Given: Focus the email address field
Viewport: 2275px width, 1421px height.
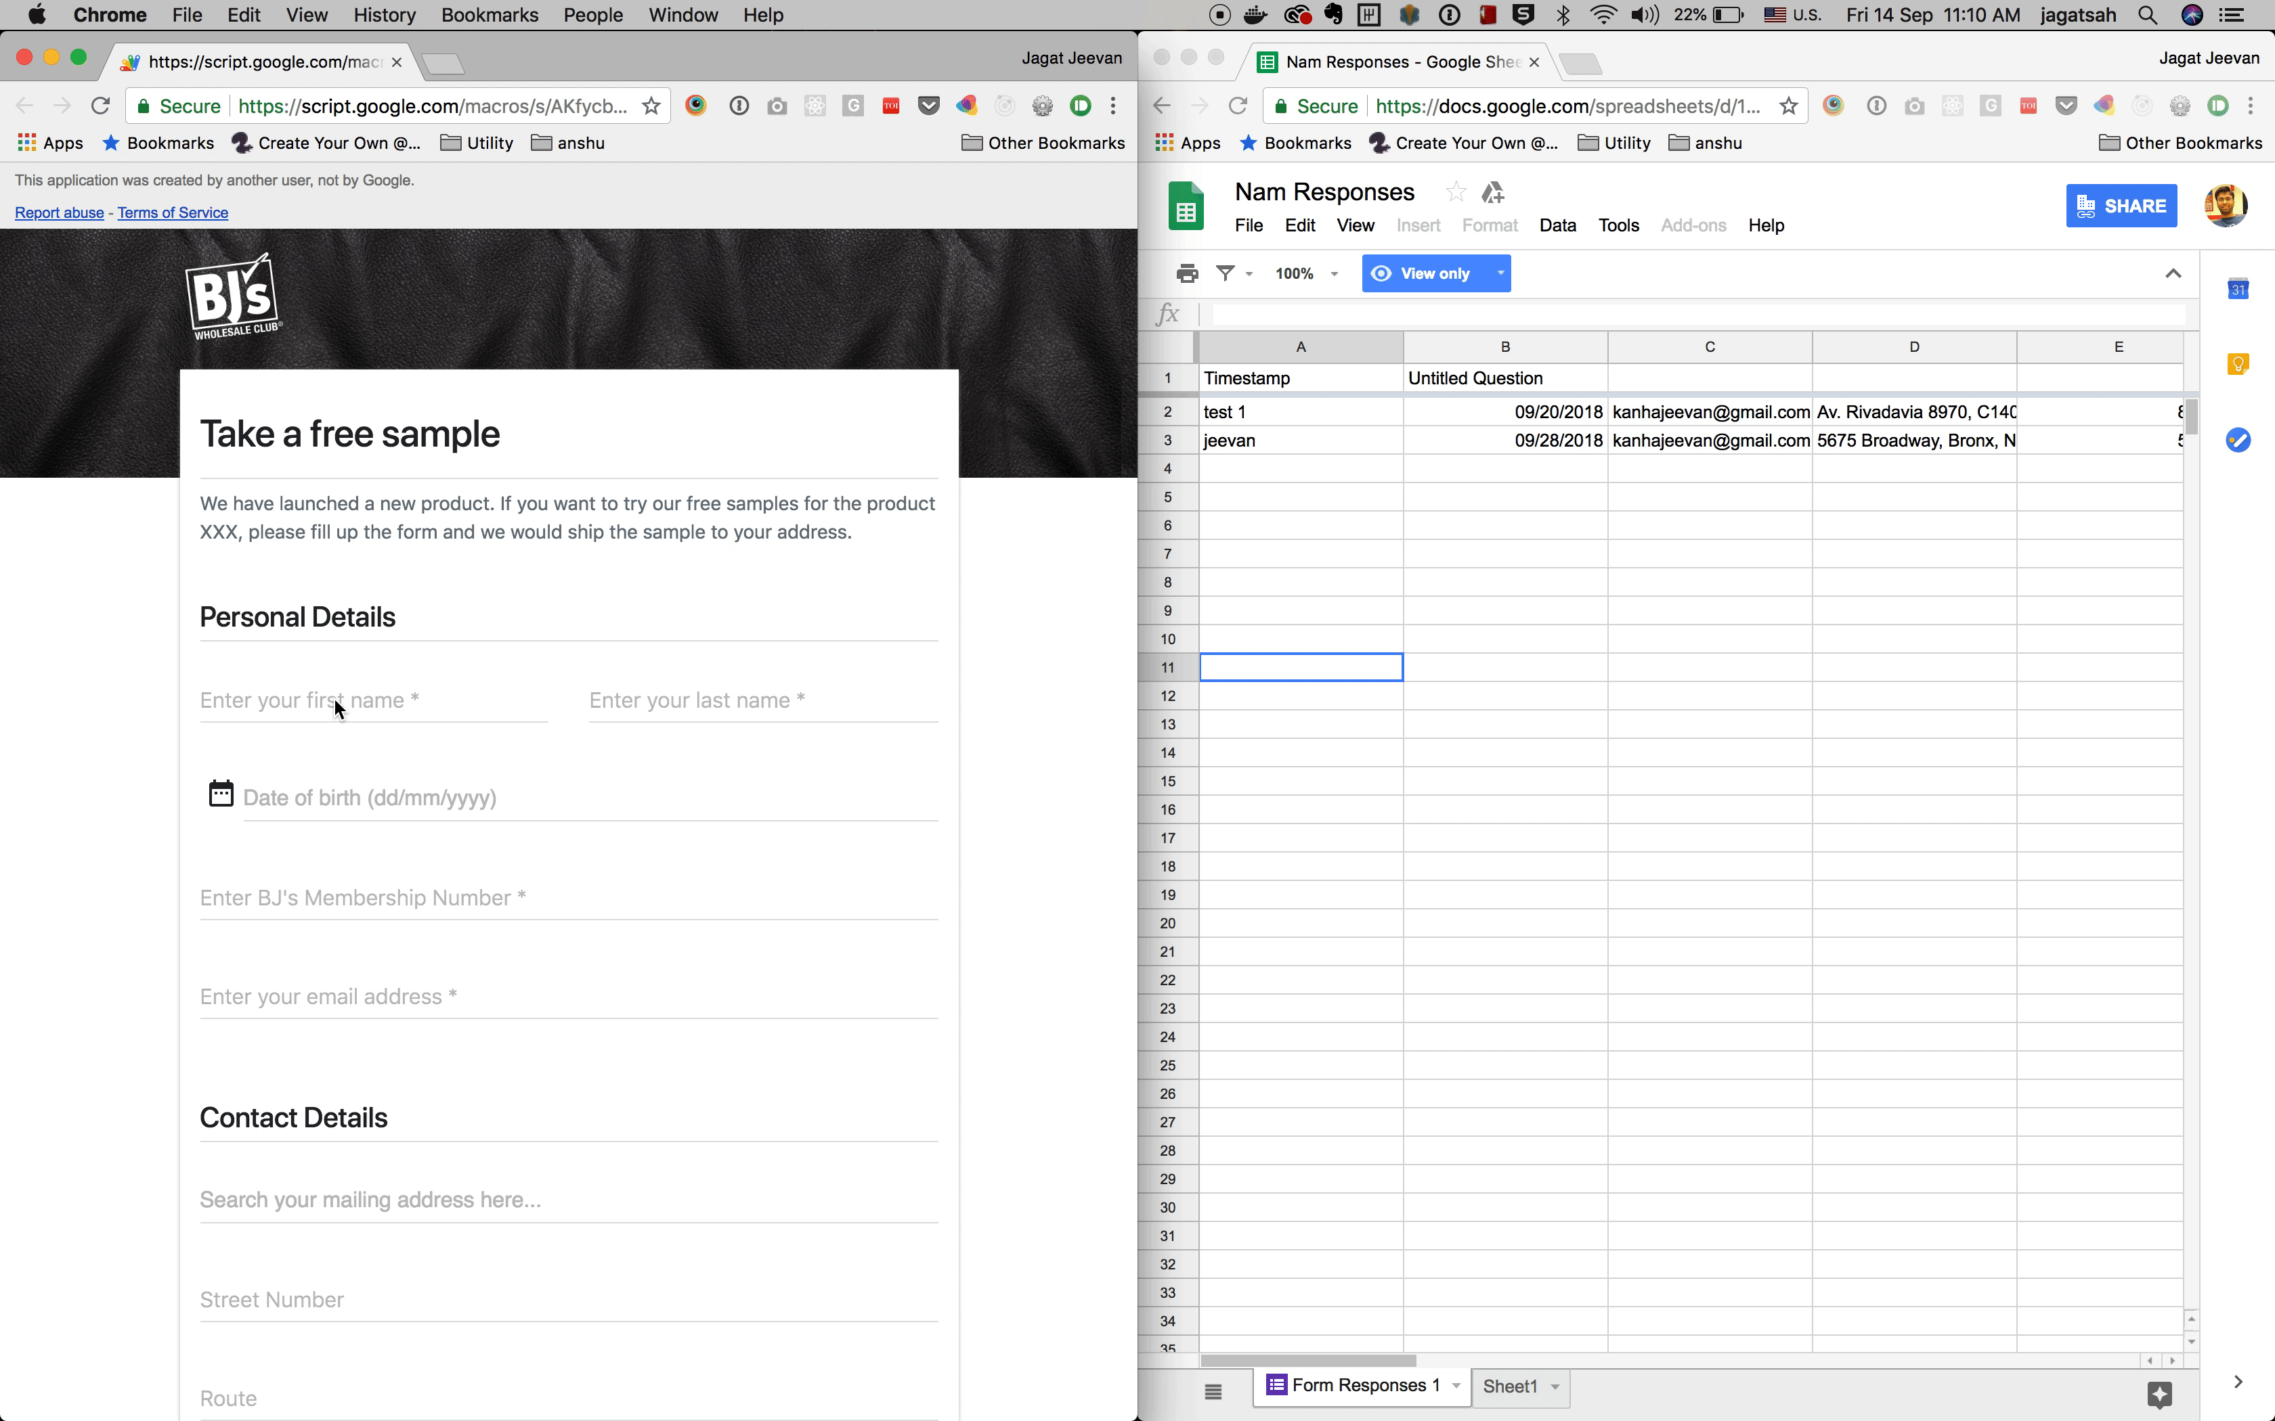Looking at the screenshot, I should click(569, 996).
